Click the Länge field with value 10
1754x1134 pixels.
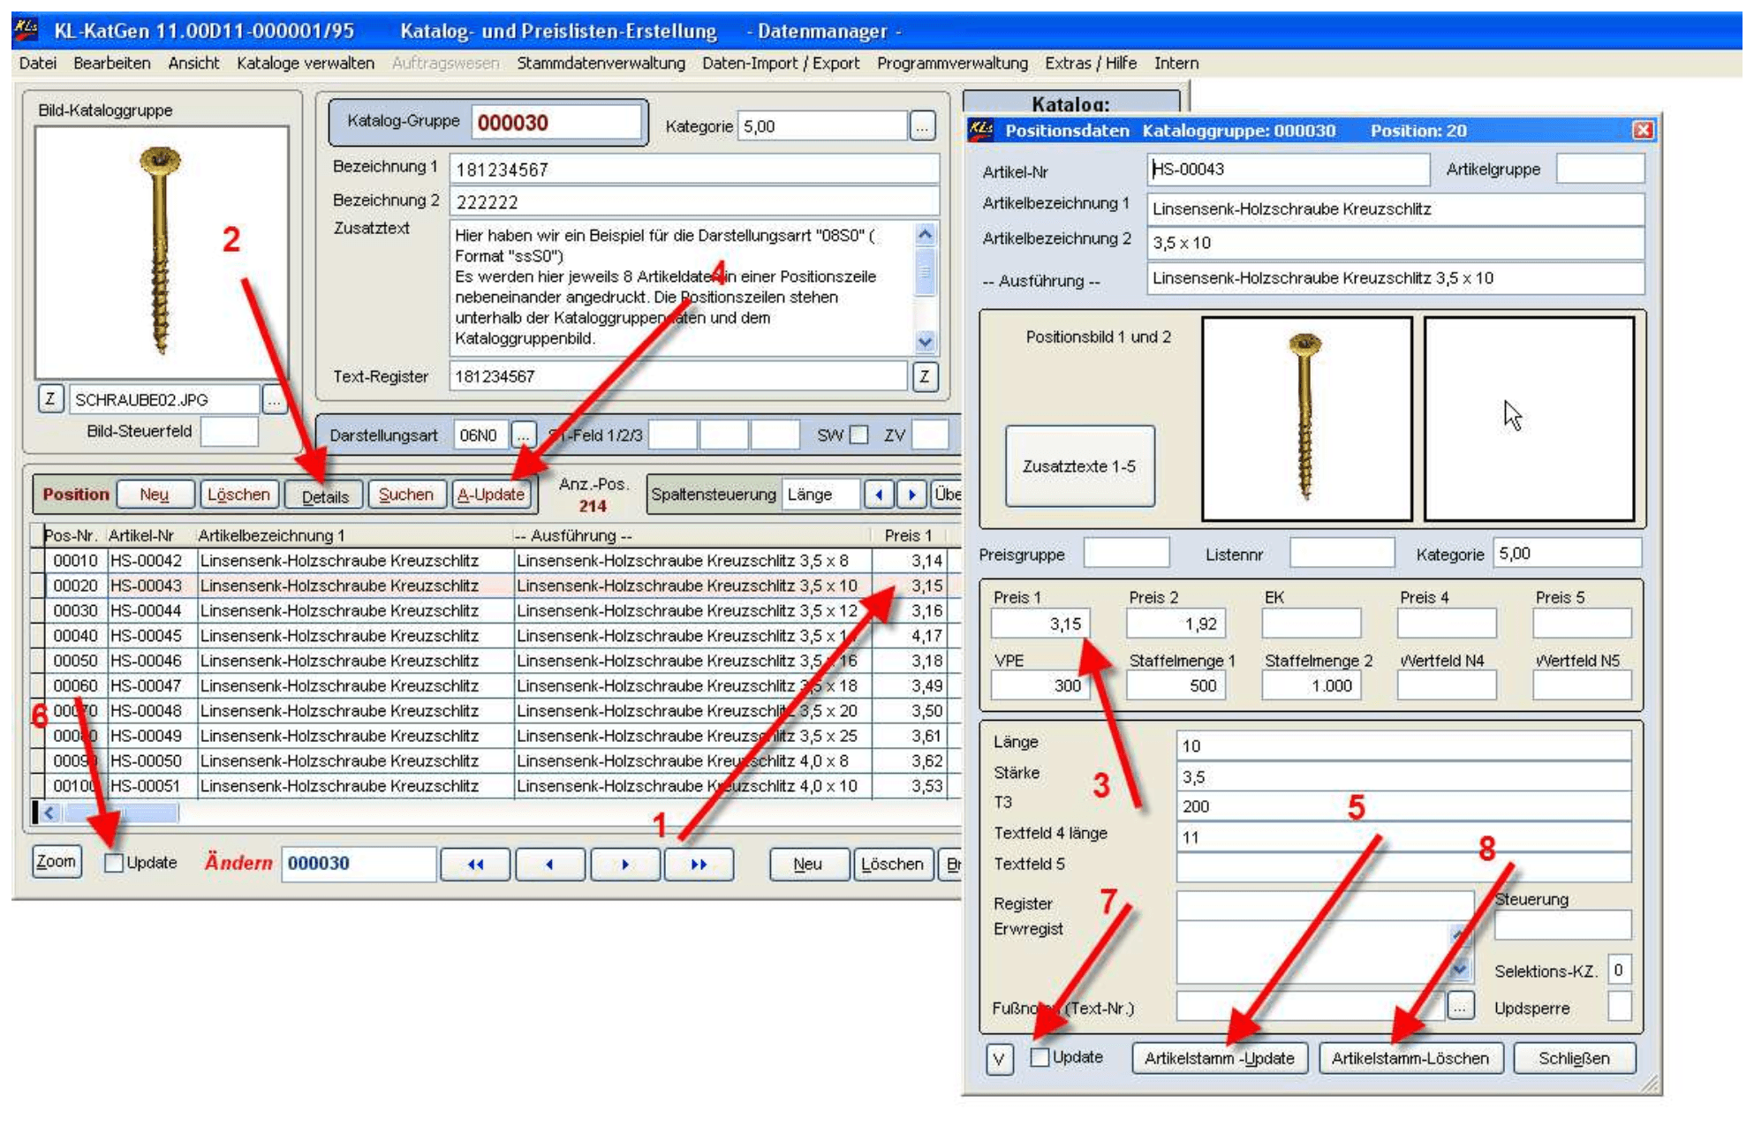(x=1403, y=745)
